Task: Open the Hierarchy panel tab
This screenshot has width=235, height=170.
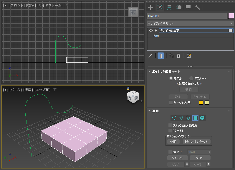Action: pyautogui.click(x=169, y=7)
